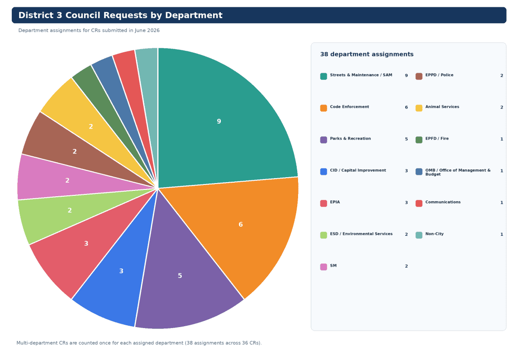Click the EPFD / Fire legend swatch
The image size is (518, 353).
click(x=419, y=139)
